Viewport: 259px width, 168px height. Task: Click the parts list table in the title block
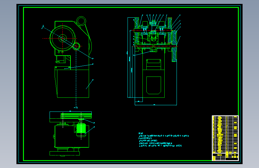[x=225, y=138]
